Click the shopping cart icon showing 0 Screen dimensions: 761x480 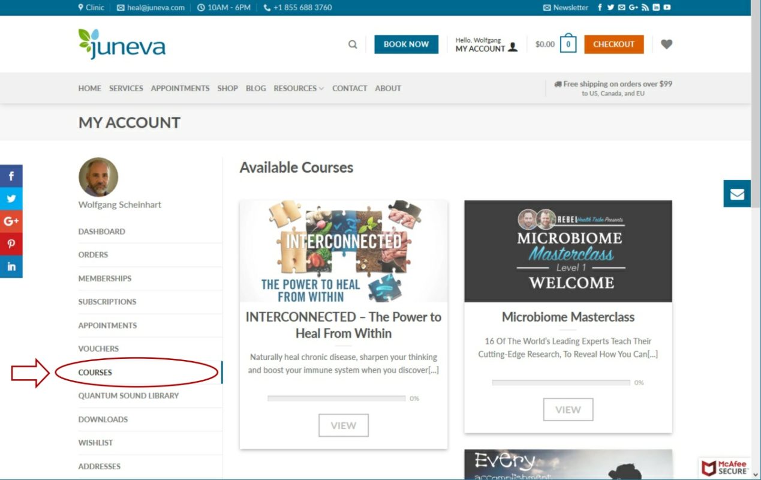click(568, 44)
